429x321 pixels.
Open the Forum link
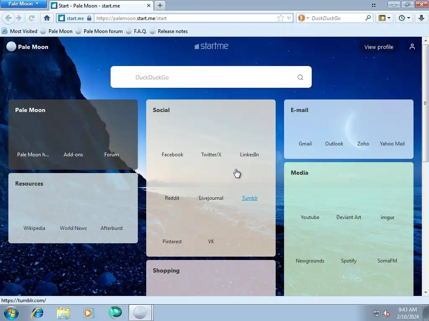click(111, 155)
